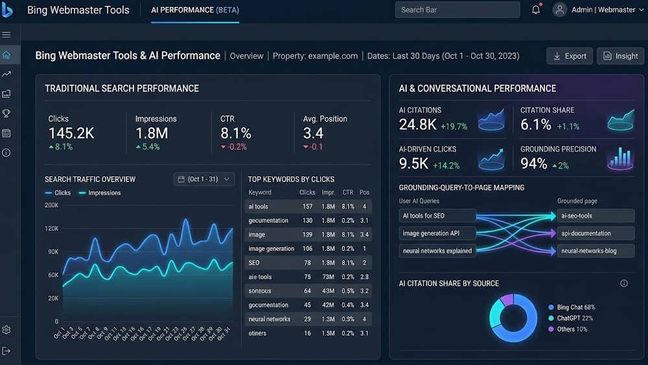This screenshot has height=365, width=648.
Task: Click the Overview breadcrumb
Action: click(246, 56)
